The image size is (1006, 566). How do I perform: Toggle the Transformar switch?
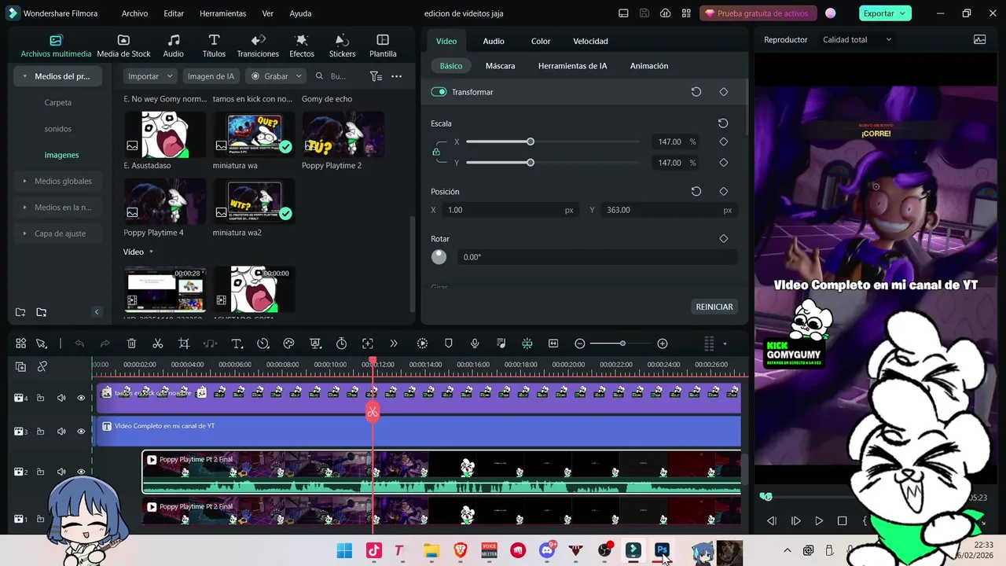pos(439,92)
